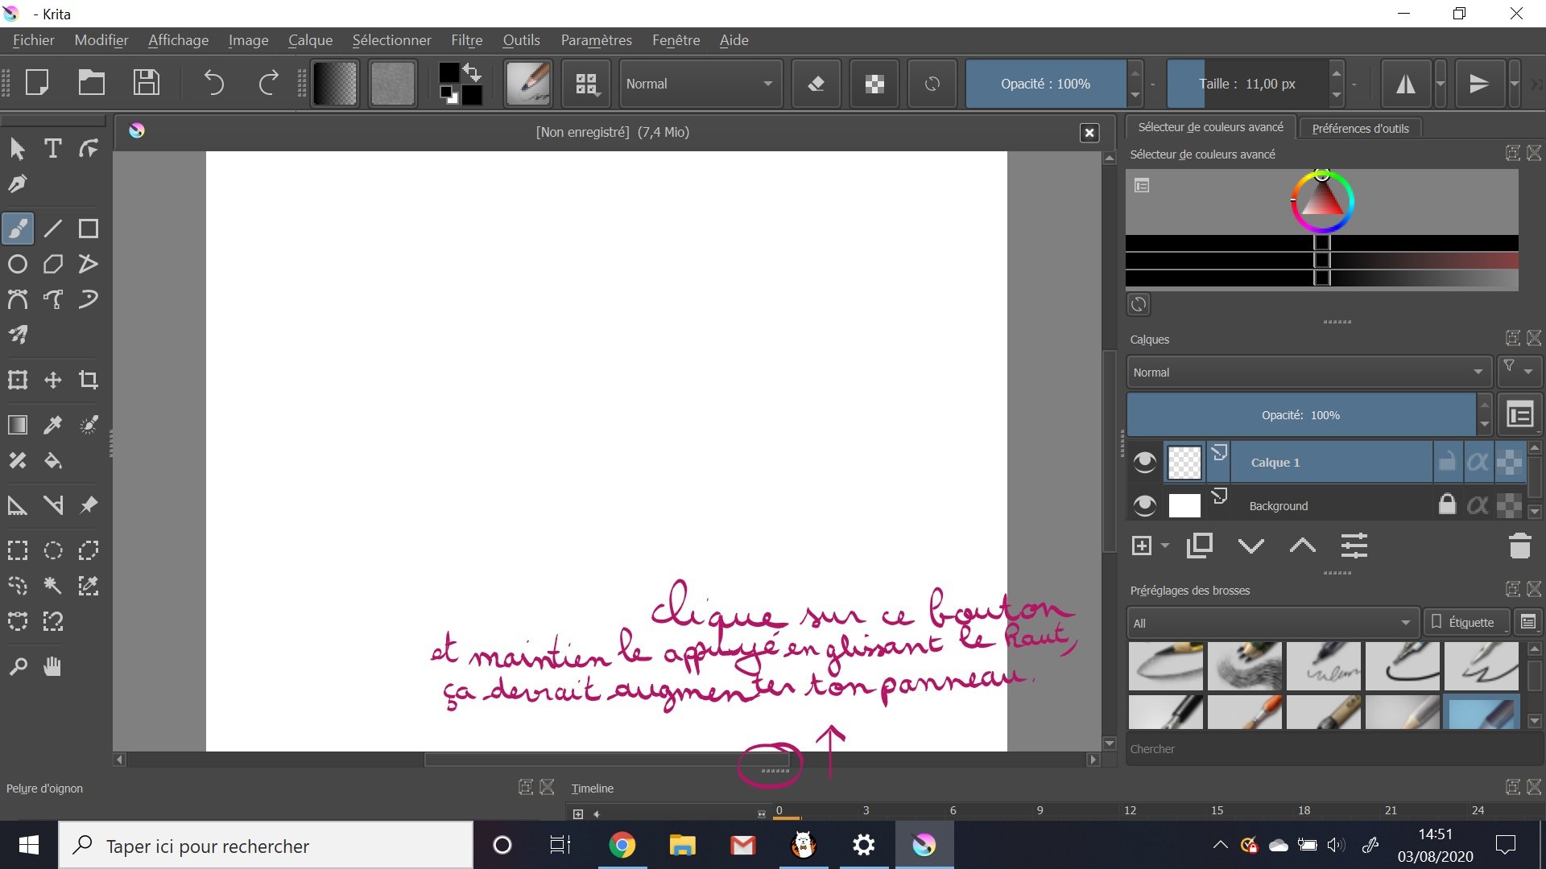Unlock the Background layer
Viewport: 1546px width, 869px height.
pyautogui.click(x=1447, y=505)
